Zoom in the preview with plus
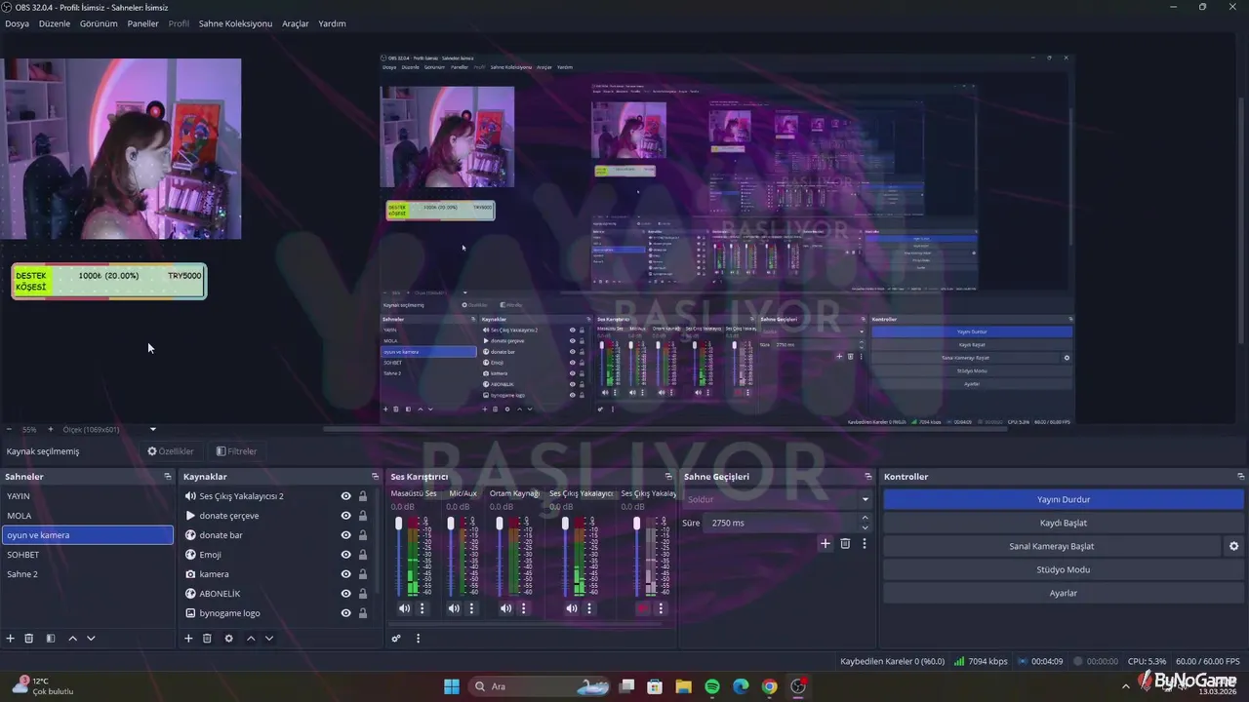Viewport: 1249px width, 702px height. coord(51,429)
